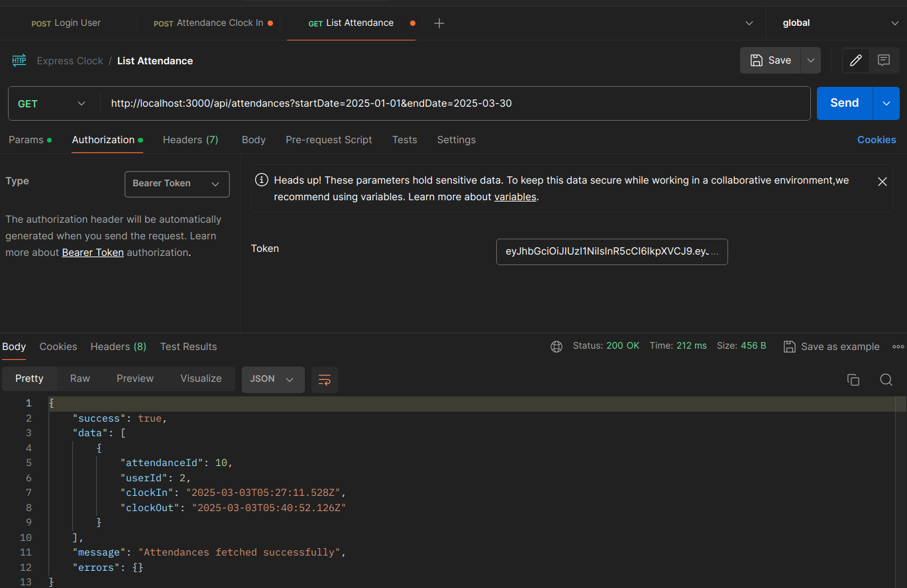Image resolution: width=907 pixels, height=588 pixels.
Task: Copy the response body with the copy icon
Action: coord(853,379)
